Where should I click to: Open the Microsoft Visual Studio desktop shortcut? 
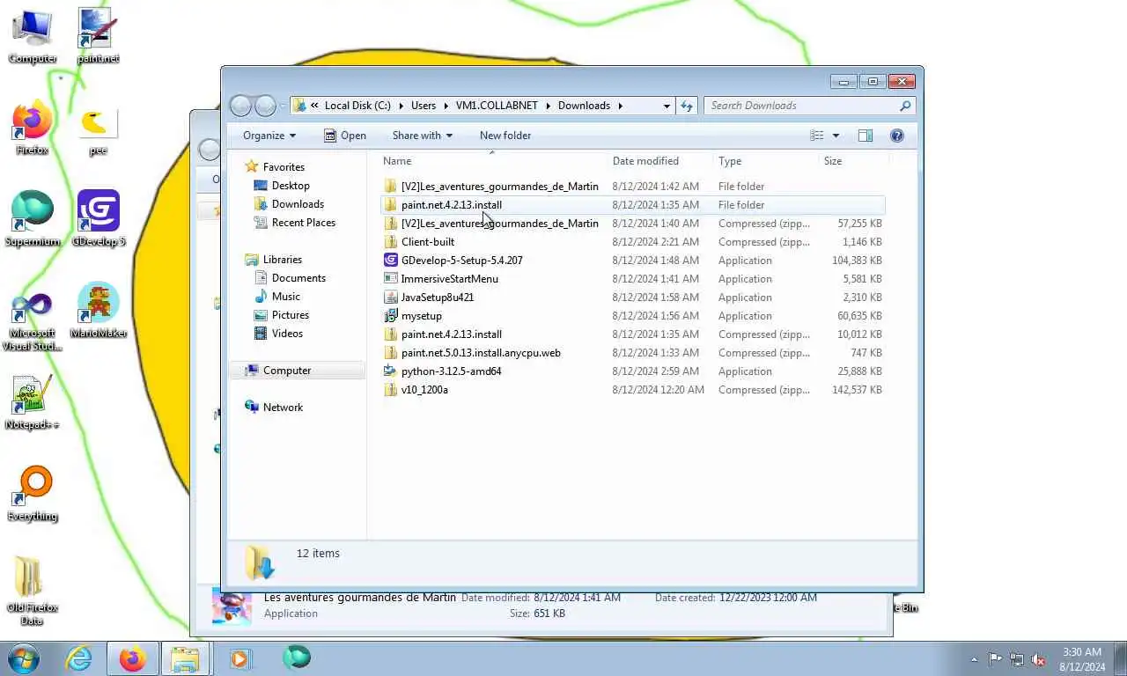33,321
